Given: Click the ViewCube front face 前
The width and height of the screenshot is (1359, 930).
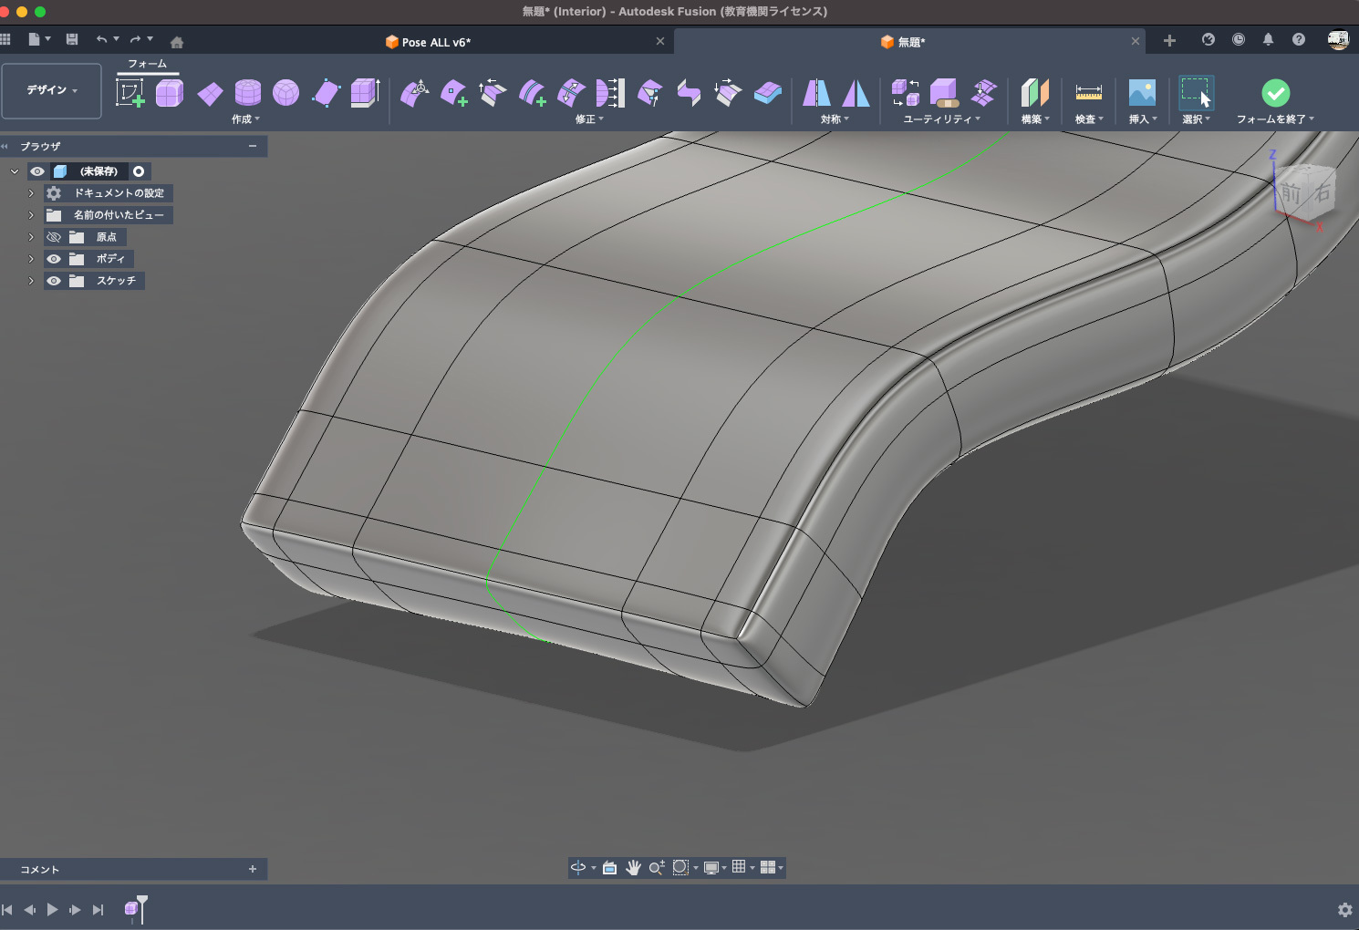Looking at the screenshot, I should click(x=1290, y=193).
